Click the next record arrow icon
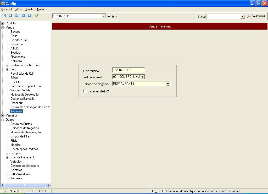 pos(23,16)
